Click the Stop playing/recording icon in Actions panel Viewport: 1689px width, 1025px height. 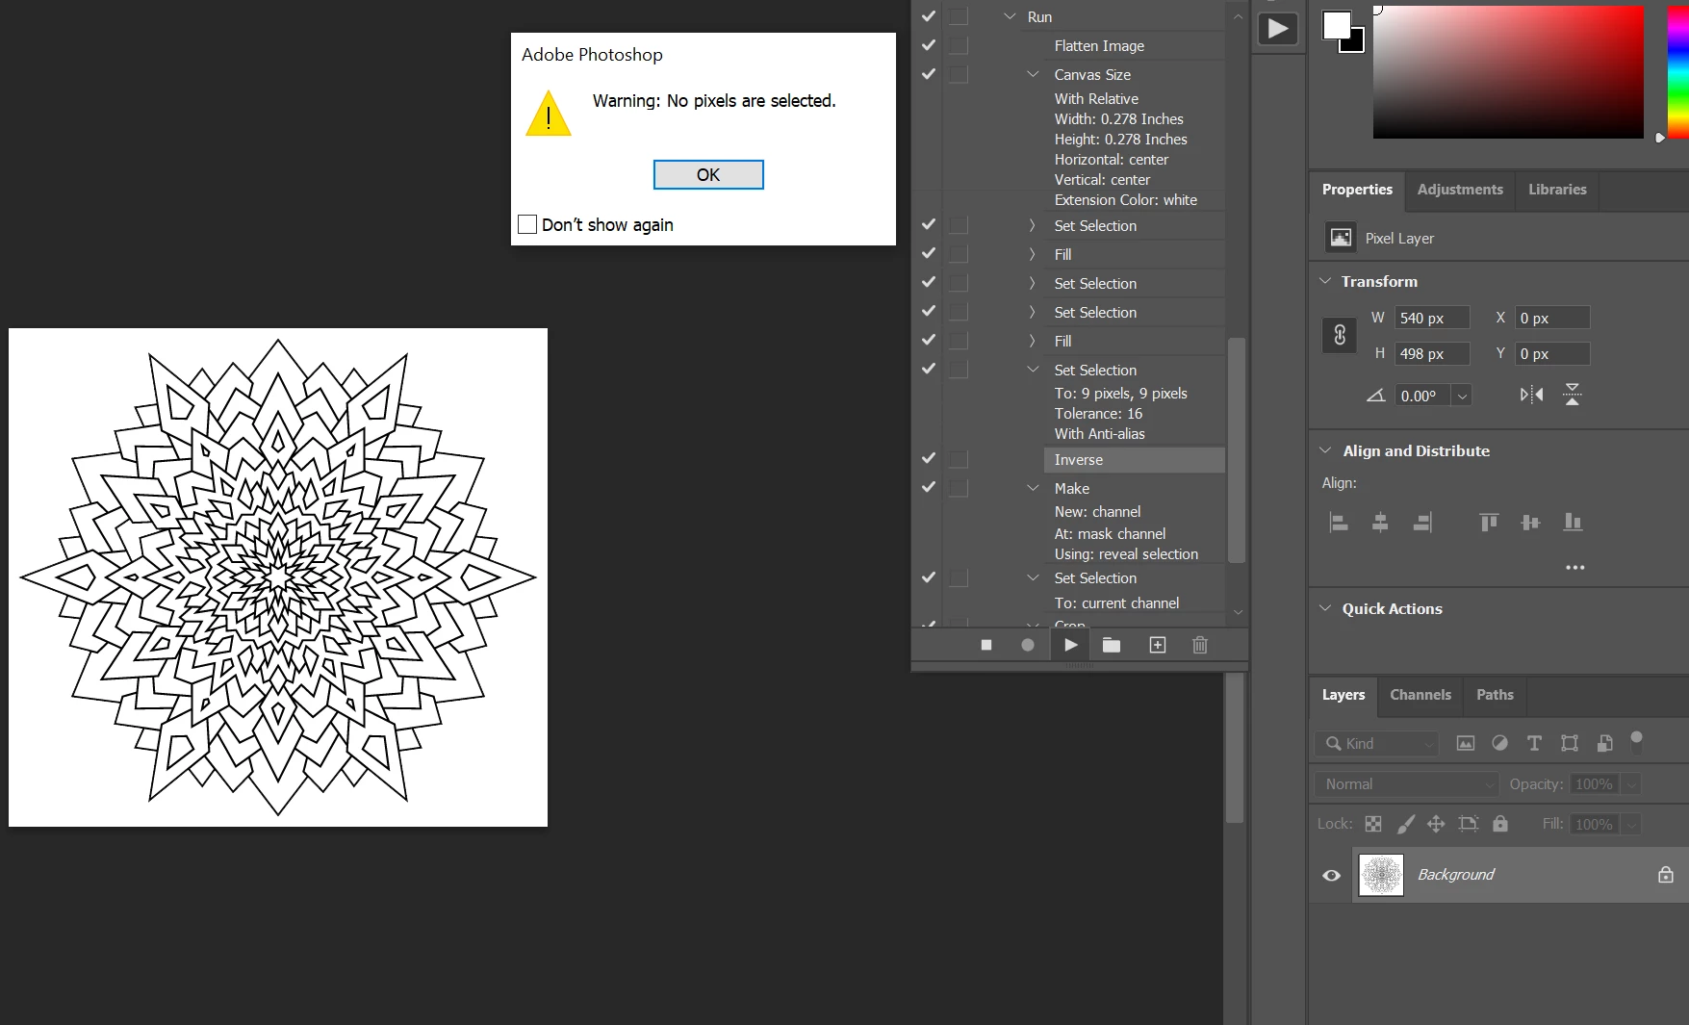coord(986,645)
